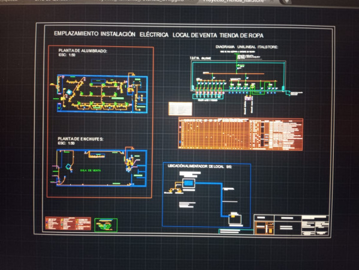Open a new drawing tab with plus button
The width and height of the screenshot is (359, 270).
pyautogui.click(x=286, y=1)
